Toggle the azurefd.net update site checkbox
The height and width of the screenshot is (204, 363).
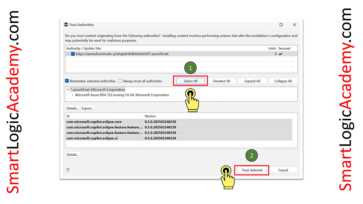click(x=73, y=54)
